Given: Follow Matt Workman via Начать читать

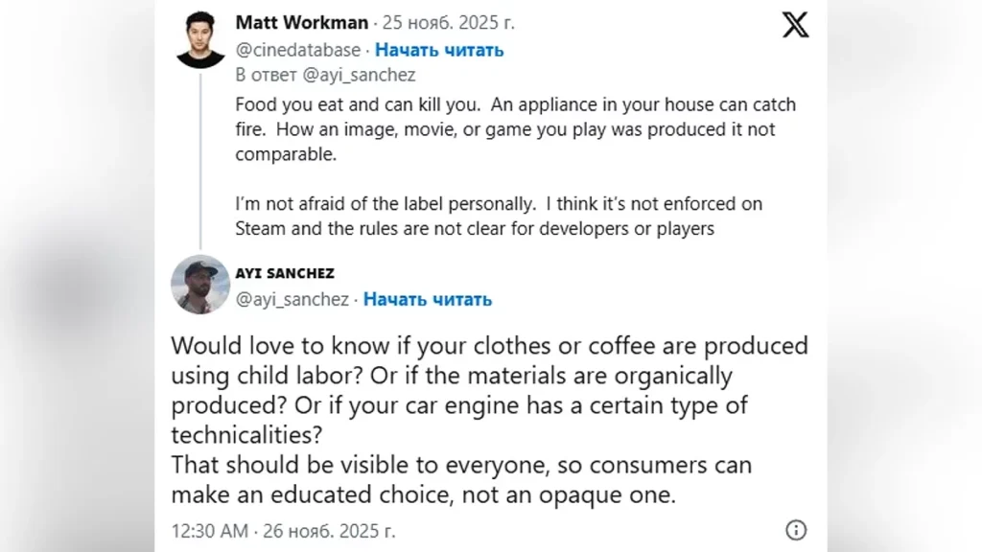Looking at the screenshot, I should pyautogui.click(x=439, y=49).
